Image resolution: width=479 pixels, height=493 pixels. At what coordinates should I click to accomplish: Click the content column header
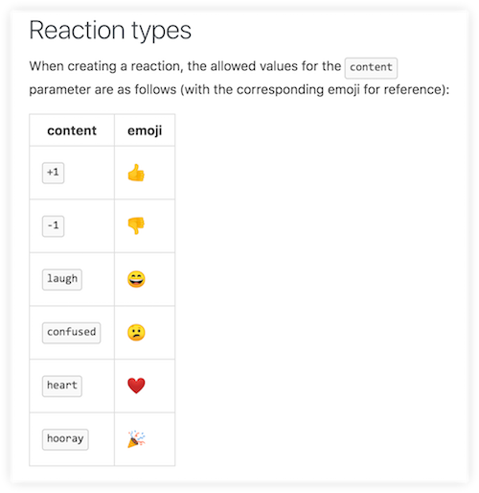72,130
